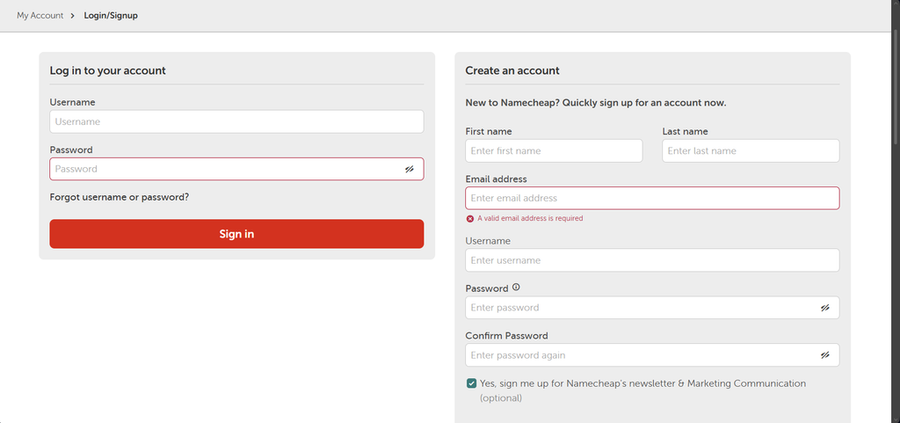Click the Enter password field
Screen dimensions: 900x423
click(653, 308)
